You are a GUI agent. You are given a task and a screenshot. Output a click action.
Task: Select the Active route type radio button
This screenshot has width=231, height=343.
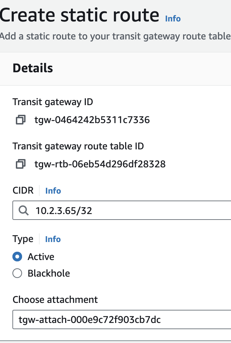pos(17,257)
